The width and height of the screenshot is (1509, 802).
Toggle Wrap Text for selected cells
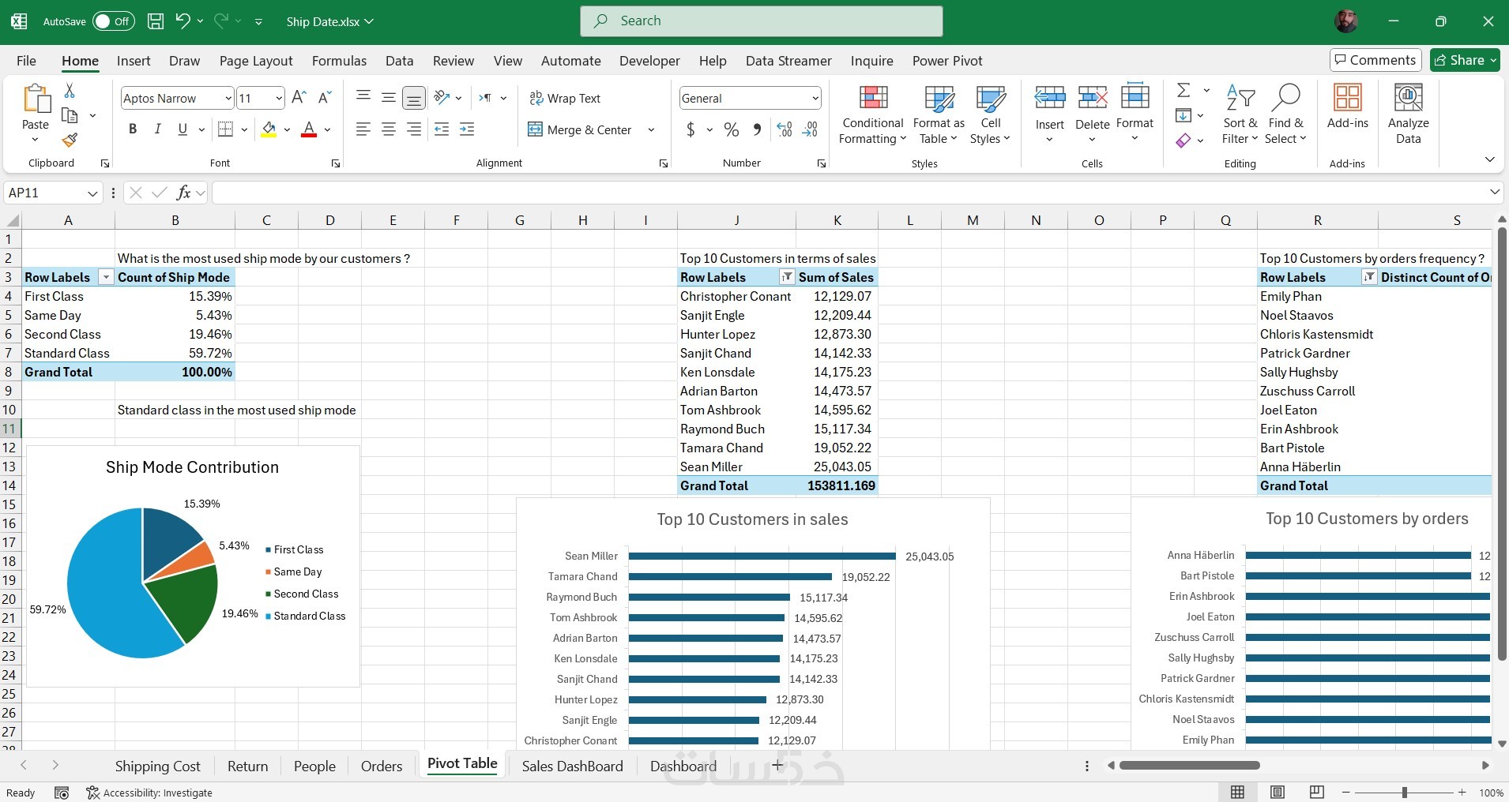[x=565, y=98]
